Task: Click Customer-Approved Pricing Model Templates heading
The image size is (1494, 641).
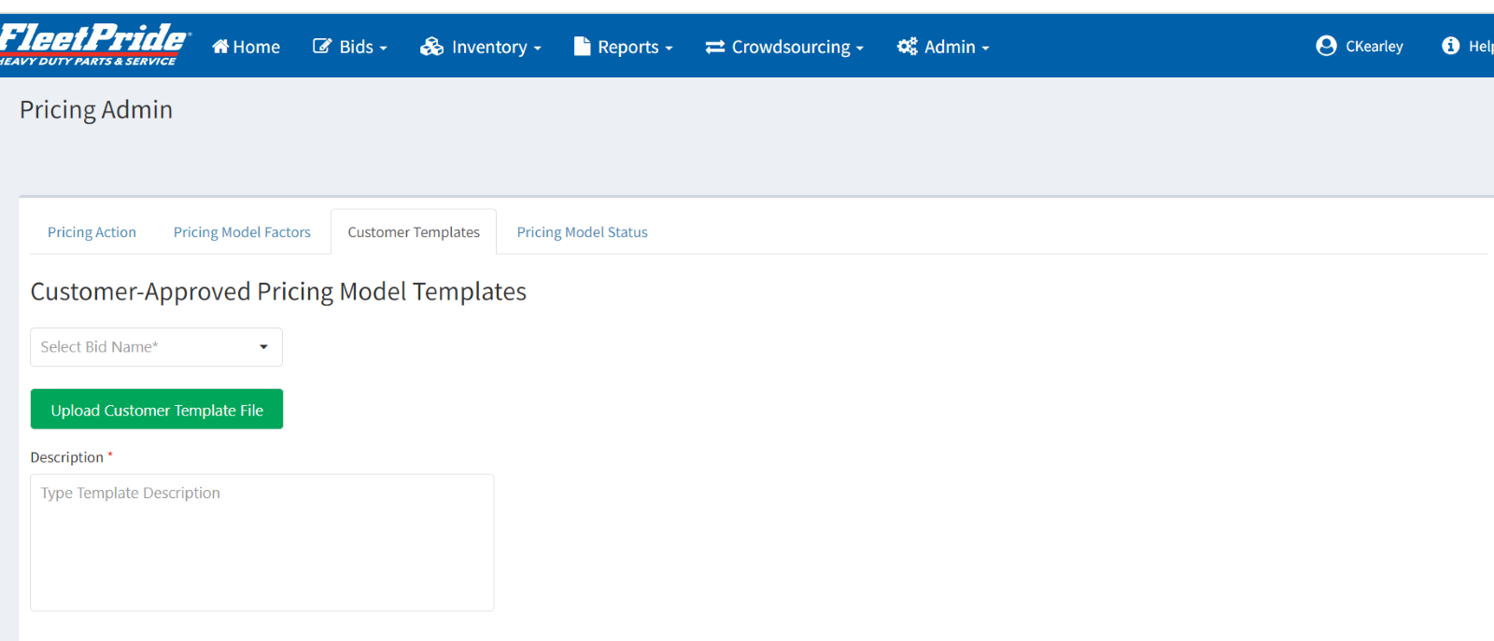Action: 278,292
